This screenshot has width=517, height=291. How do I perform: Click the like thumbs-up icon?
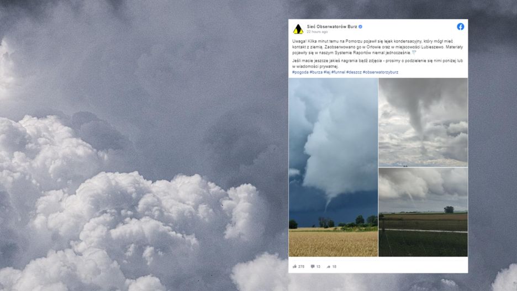[294, 266]
